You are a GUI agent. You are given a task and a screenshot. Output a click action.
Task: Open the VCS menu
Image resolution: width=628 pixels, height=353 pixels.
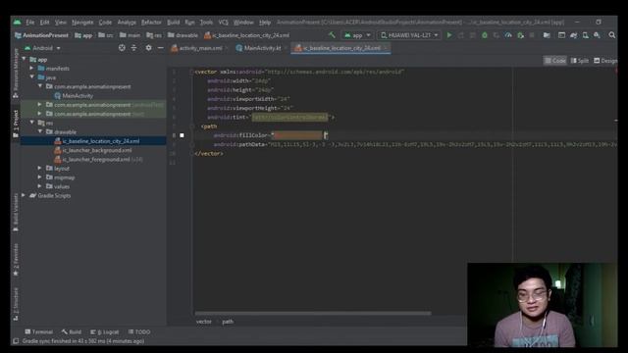pos(223,22)
